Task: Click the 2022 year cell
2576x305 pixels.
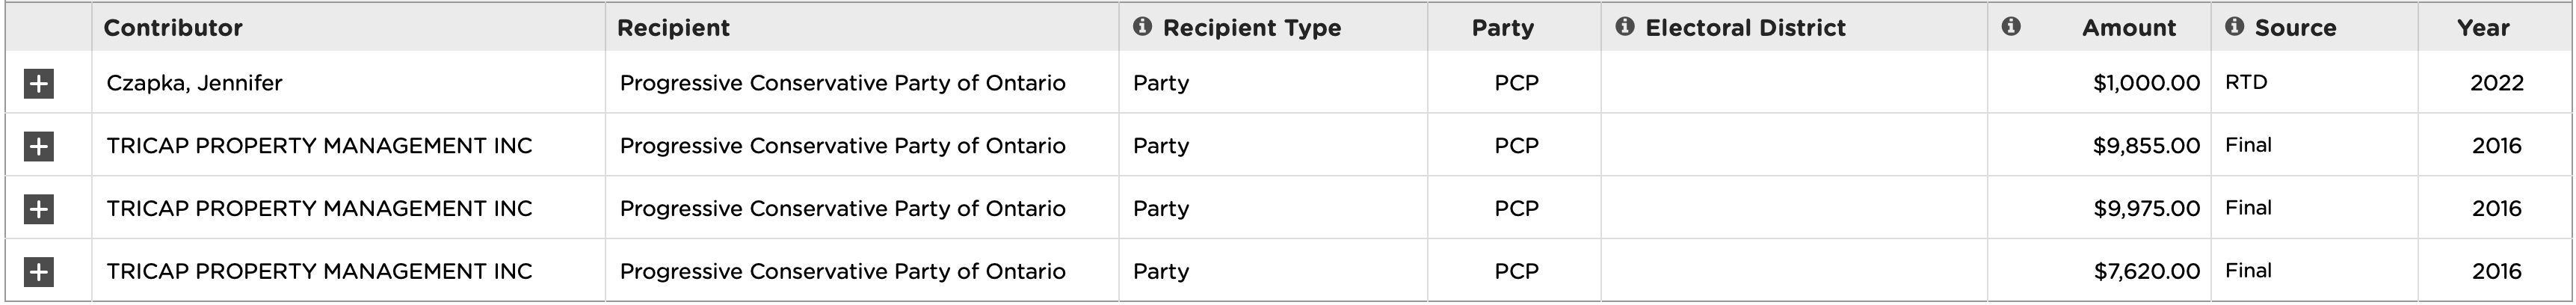Action: (2496, 83)
